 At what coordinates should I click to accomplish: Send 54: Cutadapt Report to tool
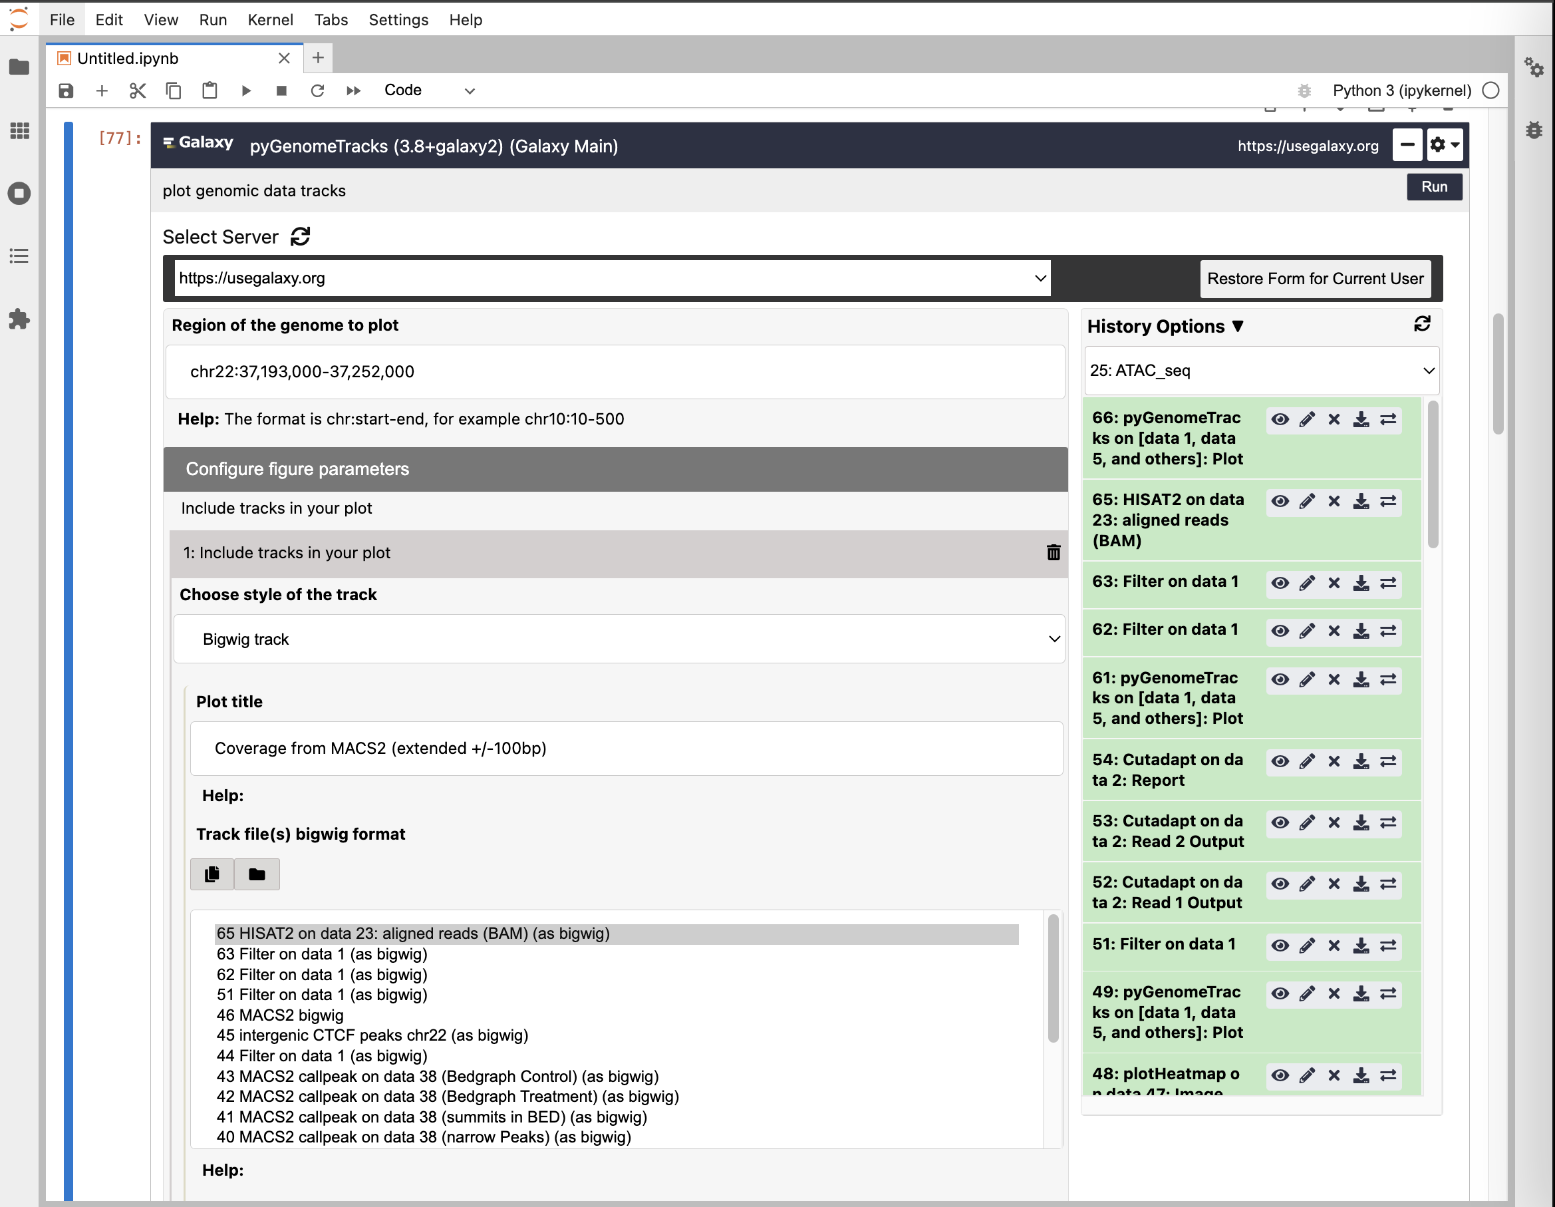pyautogui.click(x=1387, y=761)
